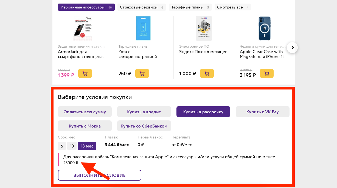Image resolution: width=337 pixels, height=188 pixels.
Task: Open the Apple Clear Case image
Action: click(264, 28)
